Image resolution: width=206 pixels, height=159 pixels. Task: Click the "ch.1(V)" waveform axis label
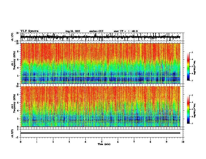(x=12, y=37)
